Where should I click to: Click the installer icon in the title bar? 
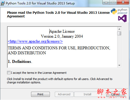pos(2,3)
